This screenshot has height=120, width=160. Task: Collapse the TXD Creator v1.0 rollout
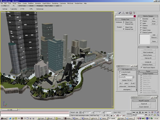click(x=127, y=69)
